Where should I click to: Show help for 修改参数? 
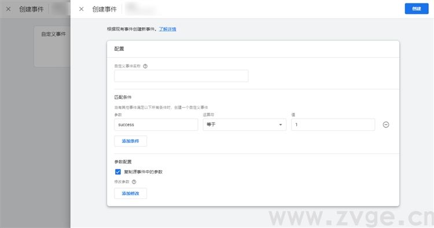point(134,182)
